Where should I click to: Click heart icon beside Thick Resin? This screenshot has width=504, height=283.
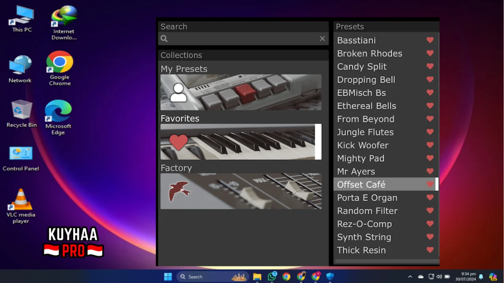430,250
